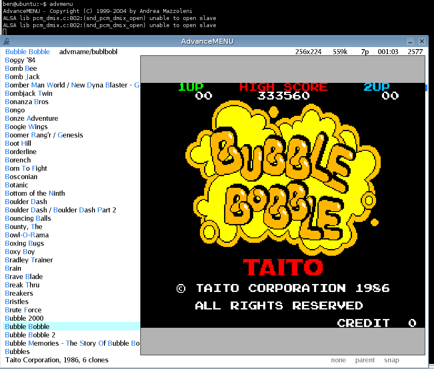Select Boggy '84 in the game list
The width and height of the screenshot is (434, 369).
coord(20,60)
